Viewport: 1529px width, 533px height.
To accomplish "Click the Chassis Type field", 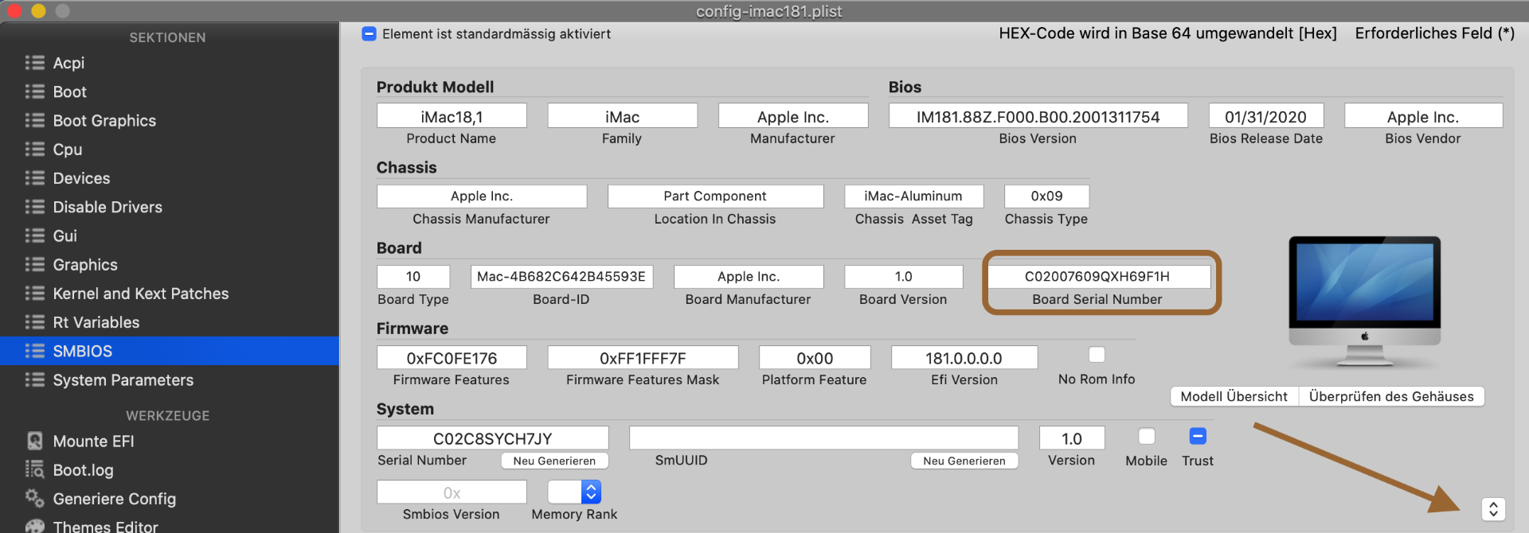I will [1046, 196].
